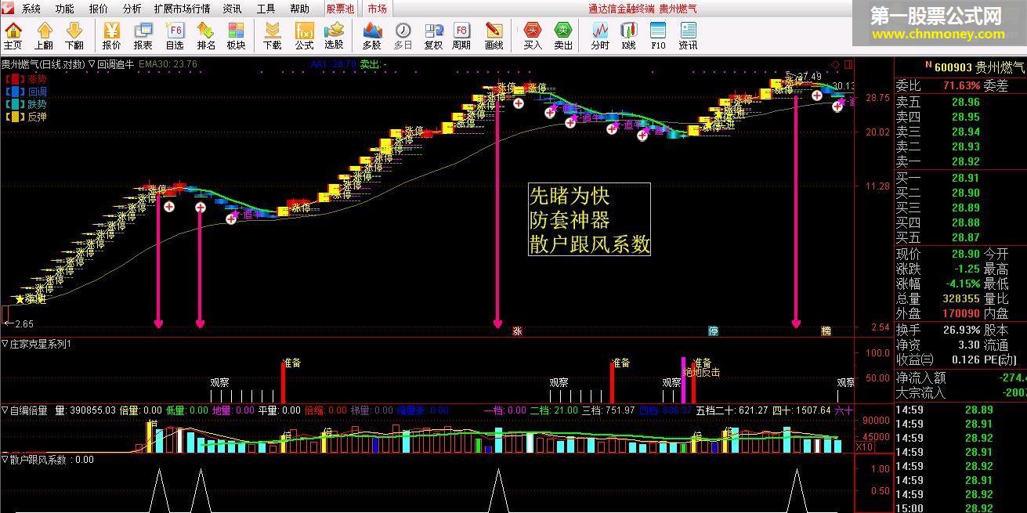Viewport: 1027px width, 513px height.
Task: Click the EMA30: 23.76 indicator readout
Action: point(168,64)
